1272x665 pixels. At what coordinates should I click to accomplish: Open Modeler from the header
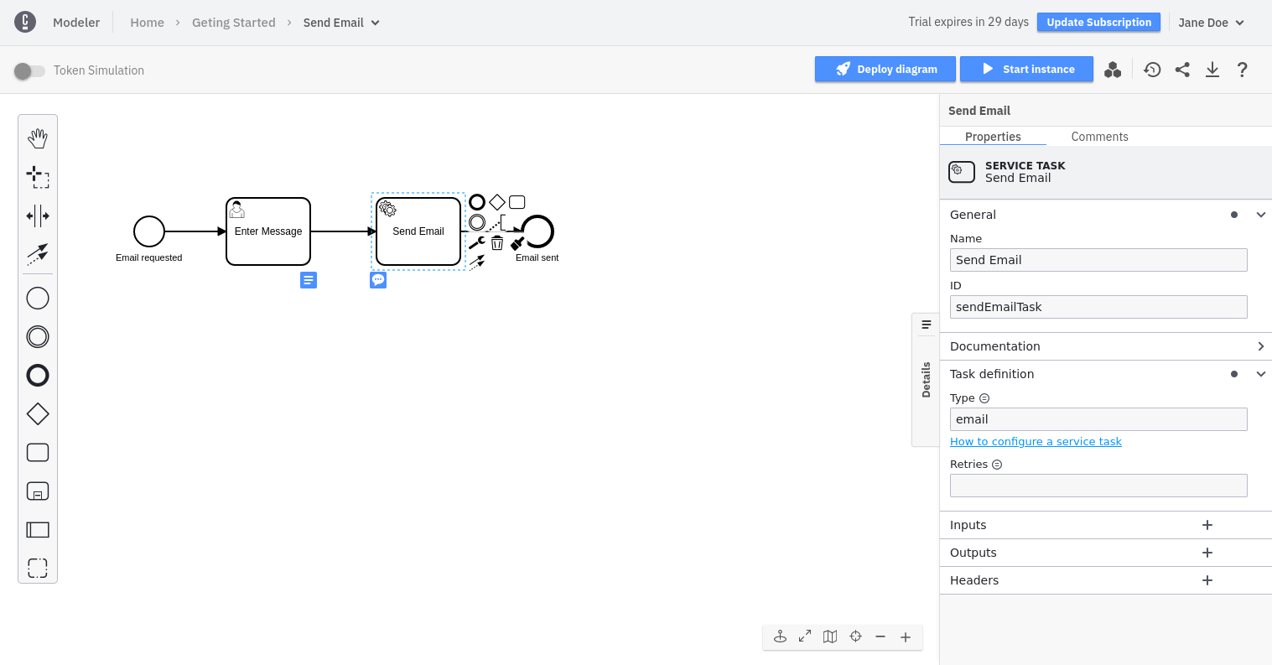(x=76, y=23)
